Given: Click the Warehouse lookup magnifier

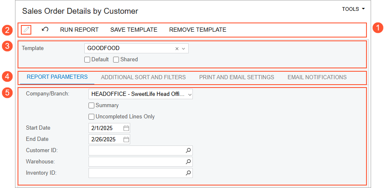Looking at the screenshot, I should (188, 162).
